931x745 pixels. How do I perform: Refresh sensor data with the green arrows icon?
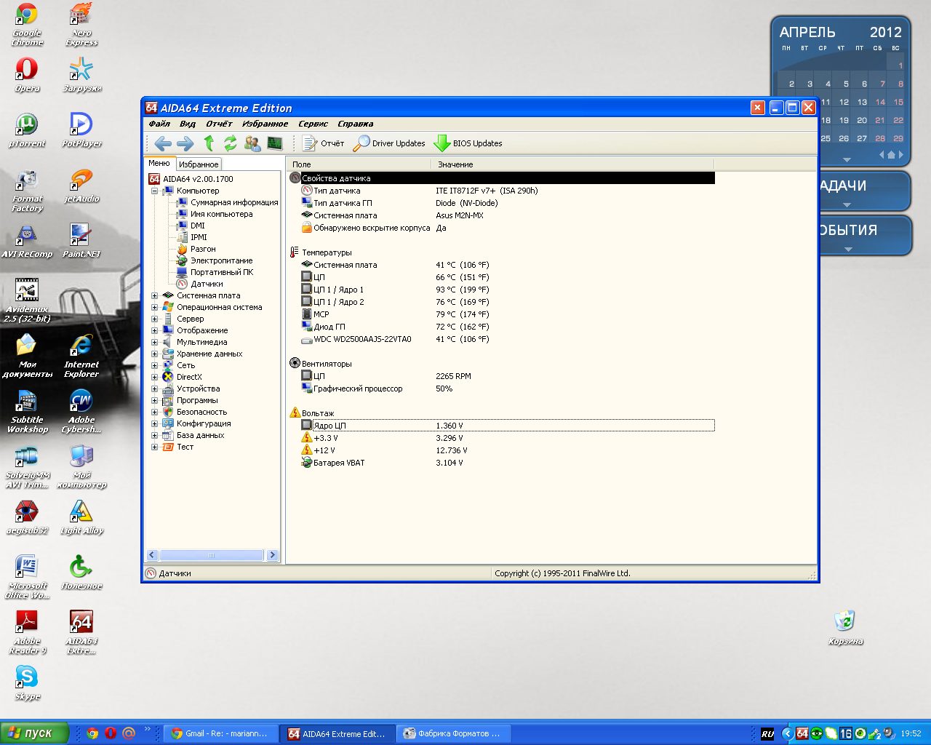pos(230,143)
